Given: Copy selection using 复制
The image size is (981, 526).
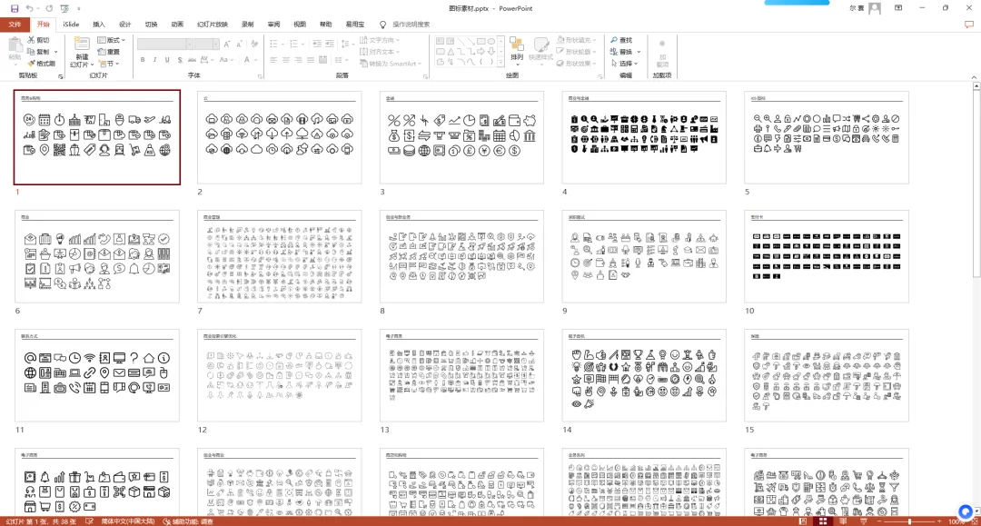Looking at the screenshot, I should [x=37, y=52].
